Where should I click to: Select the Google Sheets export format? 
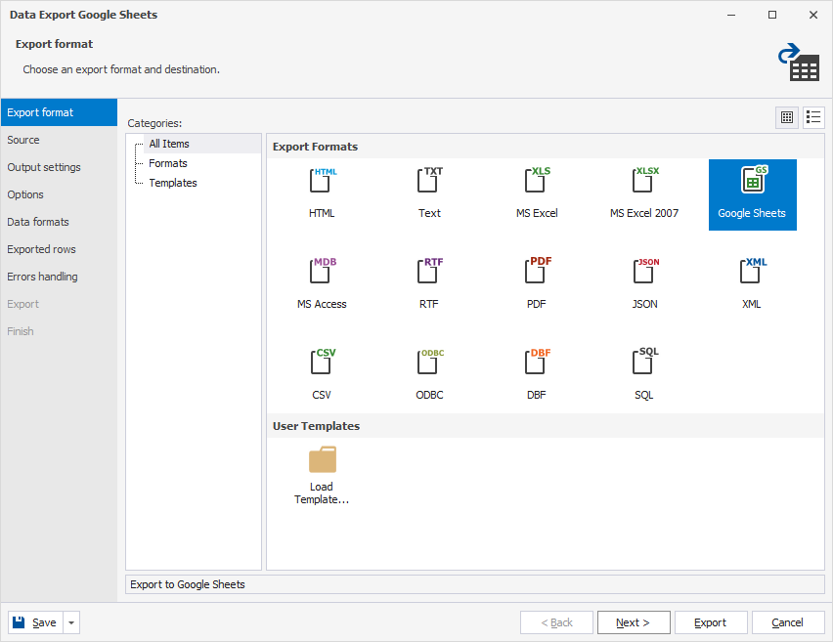[752, 194]
